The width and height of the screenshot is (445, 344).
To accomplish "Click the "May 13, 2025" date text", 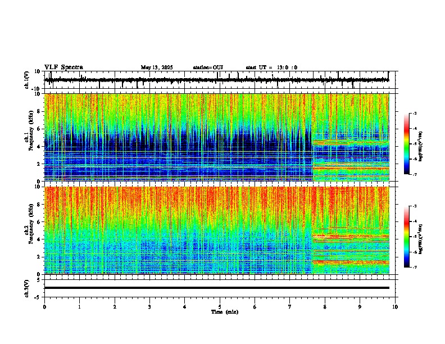I will (157, 67).
